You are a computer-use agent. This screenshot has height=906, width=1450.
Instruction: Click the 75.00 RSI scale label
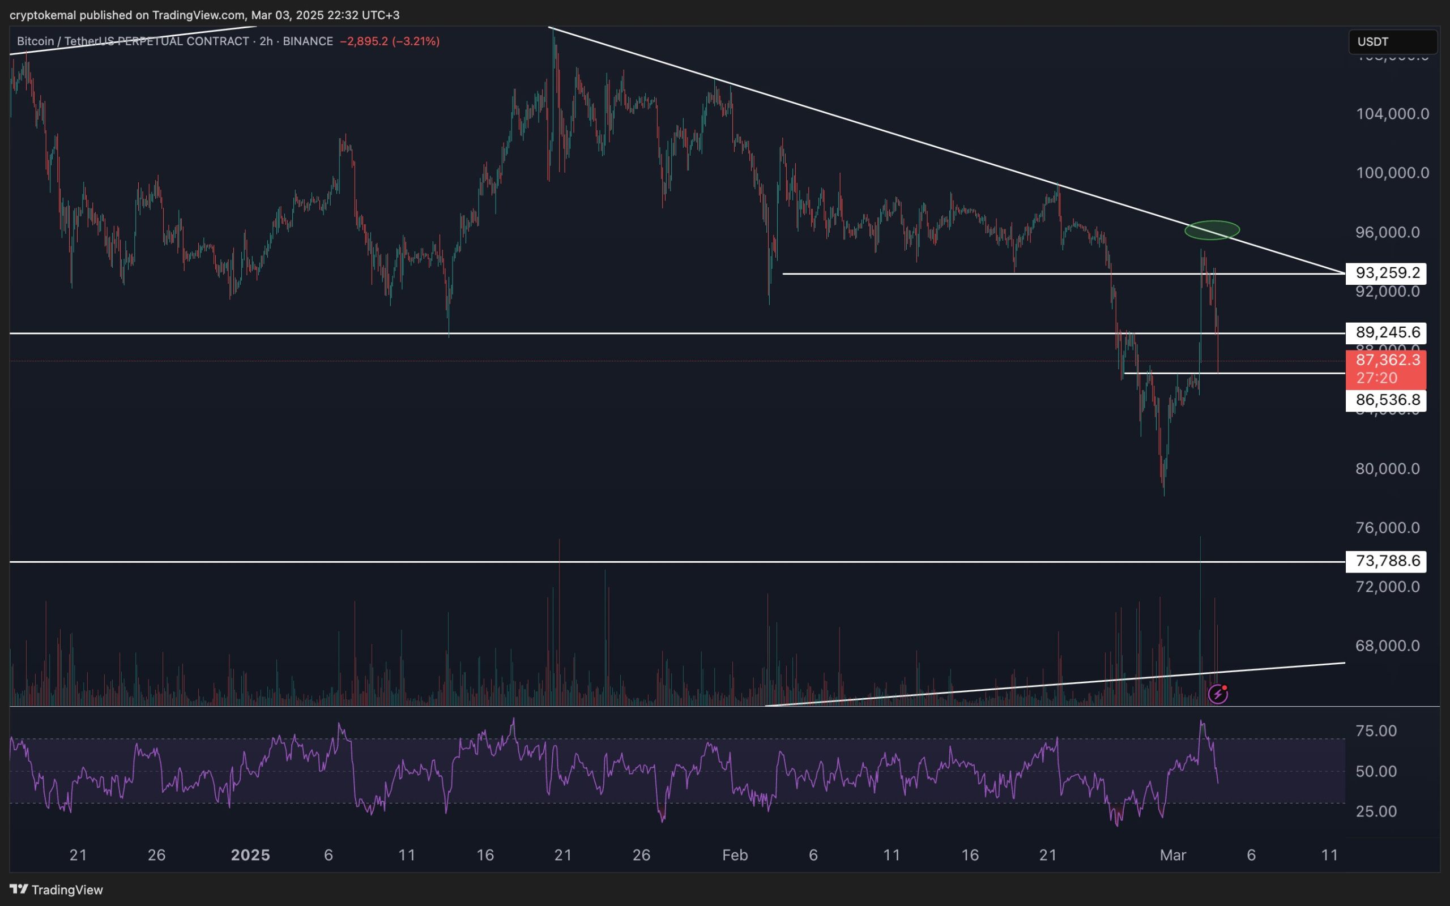pos(1376,730)
